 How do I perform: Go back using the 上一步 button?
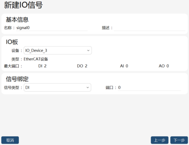[x=160, y=140]
